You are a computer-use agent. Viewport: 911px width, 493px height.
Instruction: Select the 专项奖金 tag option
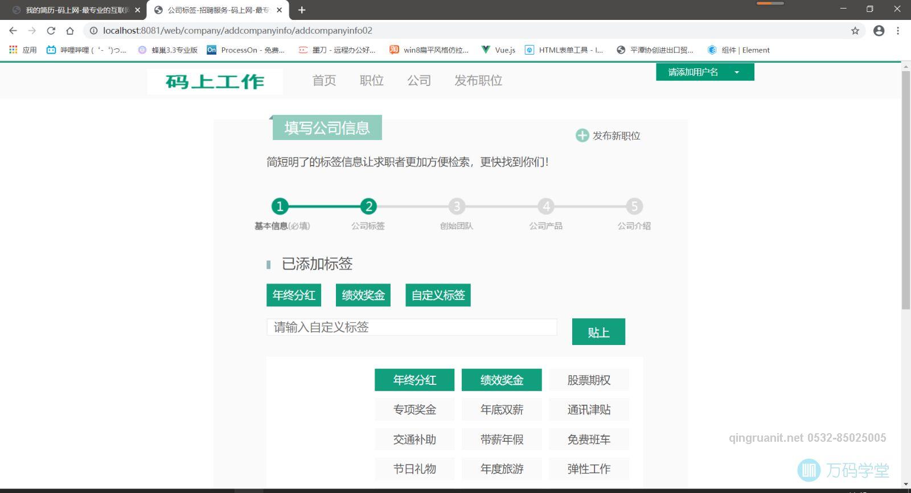pos(415,410)
